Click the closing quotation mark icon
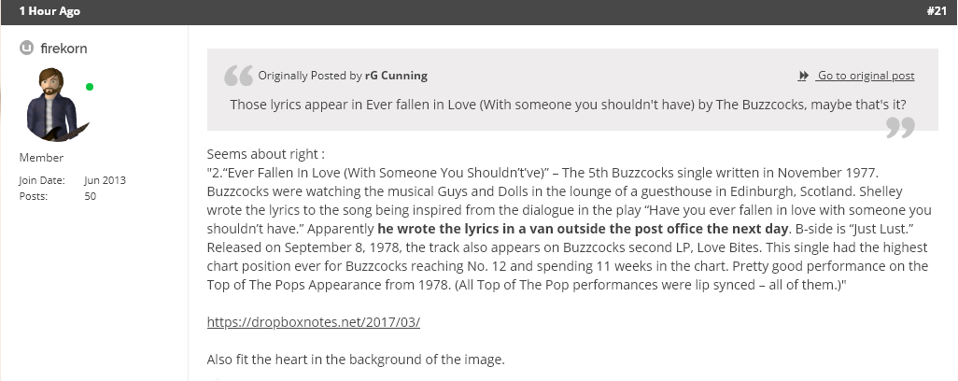Image resolution: width=958 pixels, height=381 pixels. (900, 128)
